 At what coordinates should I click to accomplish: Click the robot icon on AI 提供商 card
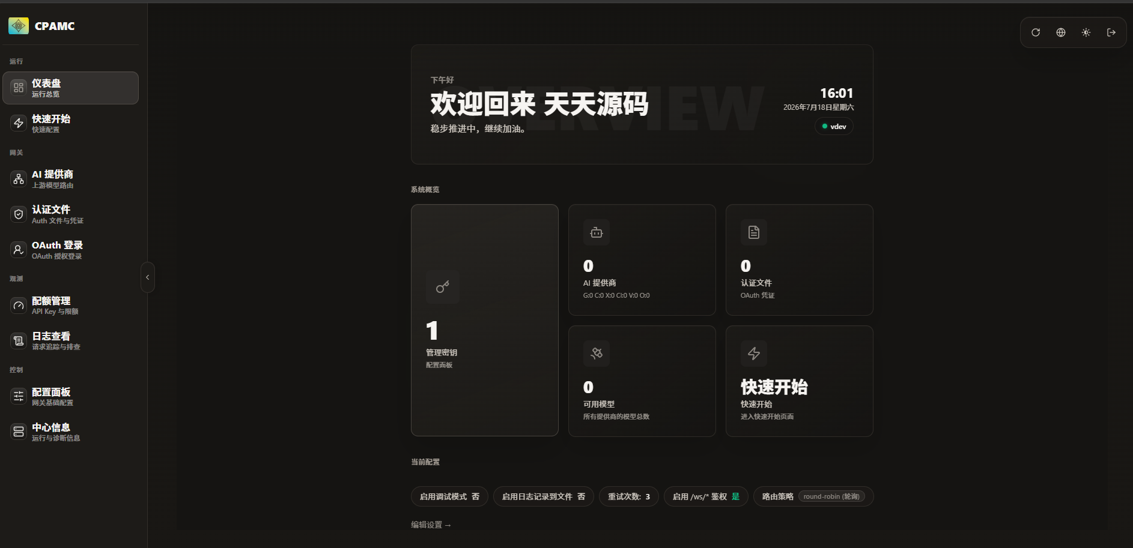pos(597,232)
